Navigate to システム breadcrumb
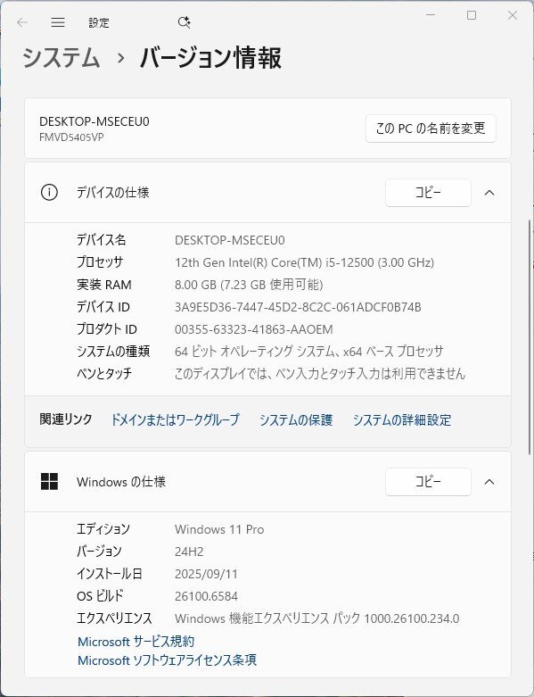Image resolution: width=534 pixels, height=697 pixels. 62,58
